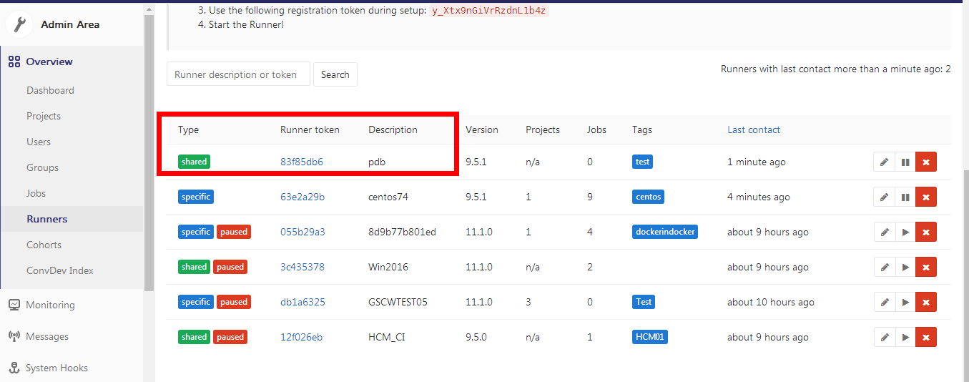The image size is (969, 382).
Task: Click the jobs count 9 for centos74
Action: coord(590,197)
